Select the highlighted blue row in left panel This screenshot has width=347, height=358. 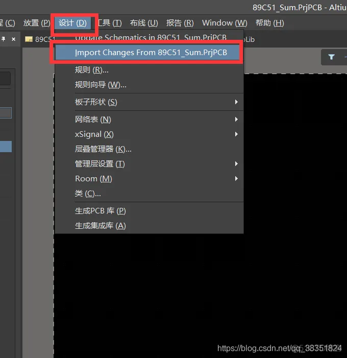pyautogui.click(x=6, y=147)
